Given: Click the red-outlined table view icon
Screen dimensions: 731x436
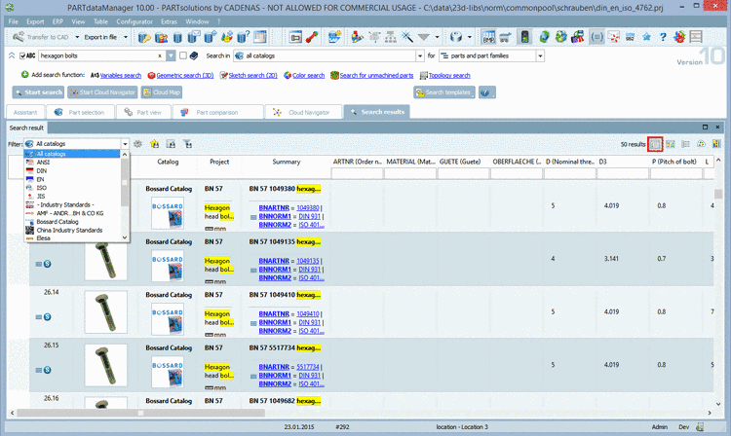Looking at the screenshot, I should (x=656, y=144).
